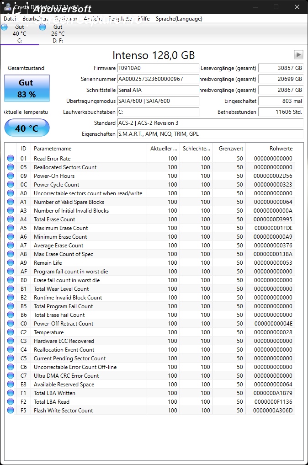
Task: Click the Intenso 128,0 GB title
Action: (x=154, y=55)
